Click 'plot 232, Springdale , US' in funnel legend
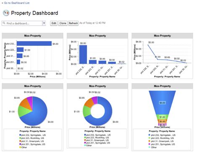 click(163, 135)
